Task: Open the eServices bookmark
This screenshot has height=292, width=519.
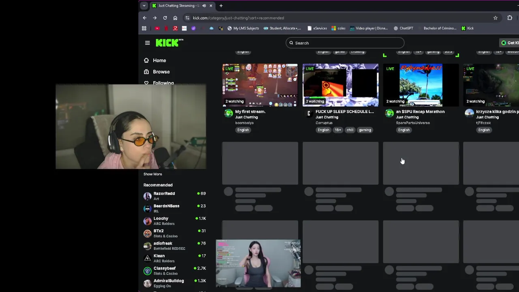Action: pyautogui.click(x=317, y=28)
